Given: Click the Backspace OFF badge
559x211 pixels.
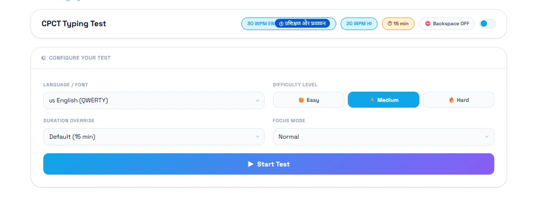Looking at the screenshot, I should click(x=447, y=24).
